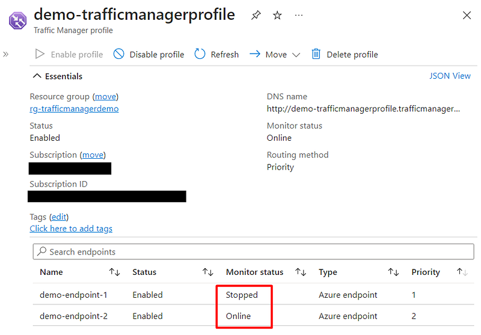The width and height of the screenshot is (481, 335).
Task: Click the Enable profile button
Action: pyautogui.click(x=69, y=54)
